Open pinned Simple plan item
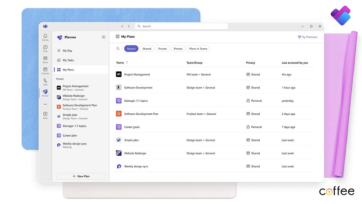 (81, 116)
